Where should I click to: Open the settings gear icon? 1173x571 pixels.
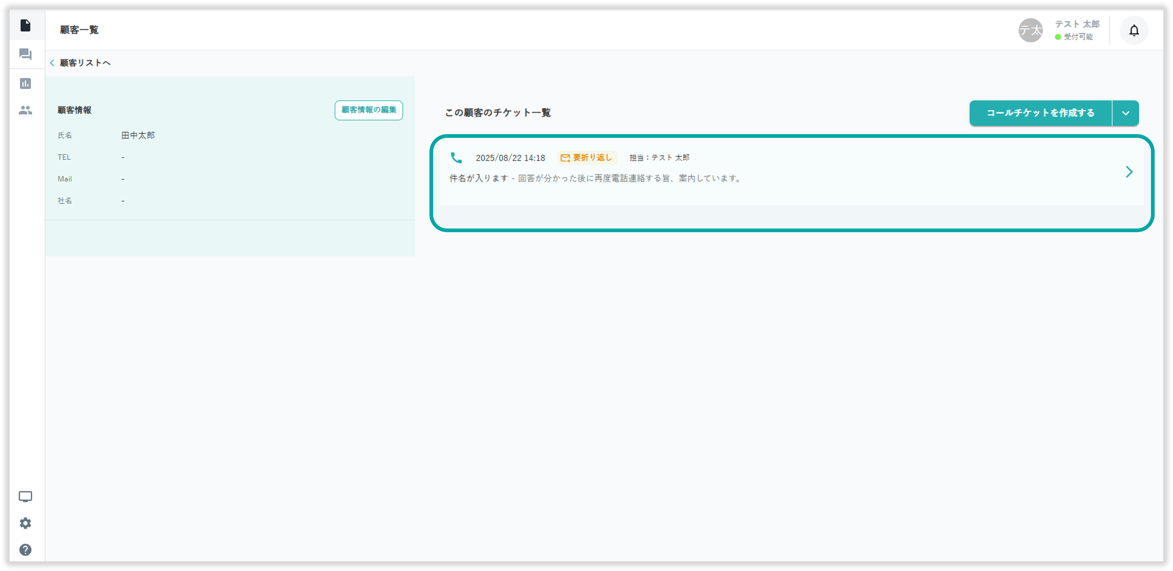tap(25, 523)
